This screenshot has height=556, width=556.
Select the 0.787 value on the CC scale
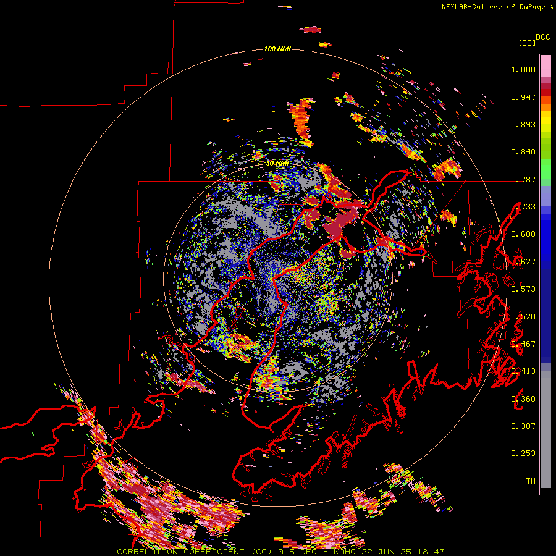pos(523,179)
